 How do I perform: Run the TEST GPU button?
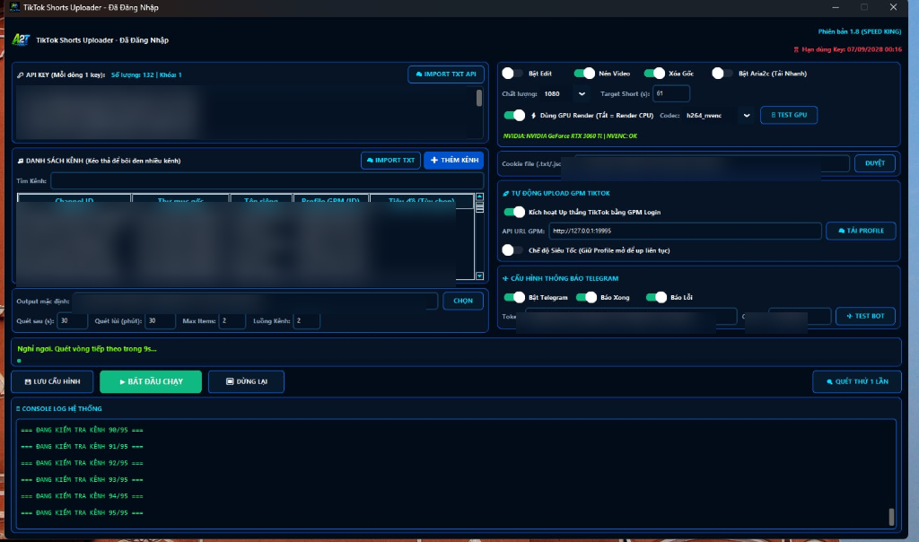click(x=789, y=115)
